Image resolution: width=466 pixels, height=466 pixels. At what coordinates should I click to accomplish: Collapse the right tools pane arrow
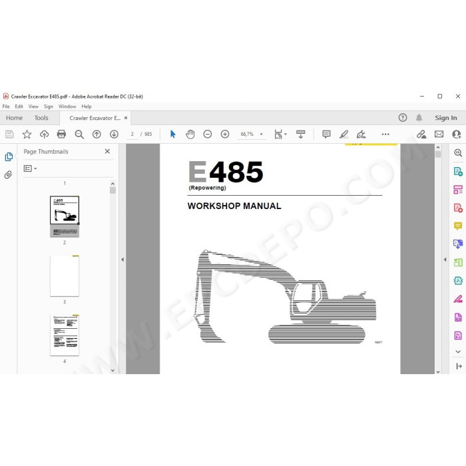(445, 260)
